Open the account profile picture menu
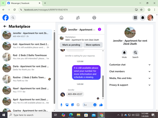The image size is (158, 118). coord(150,18)
